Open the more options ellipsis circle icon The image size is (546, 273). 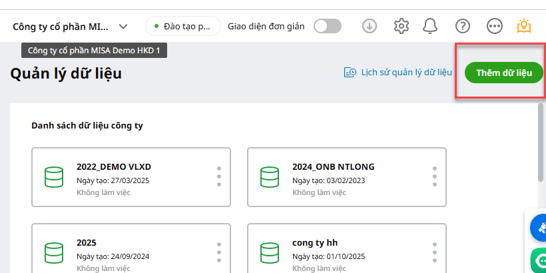(x=494, y=26)
